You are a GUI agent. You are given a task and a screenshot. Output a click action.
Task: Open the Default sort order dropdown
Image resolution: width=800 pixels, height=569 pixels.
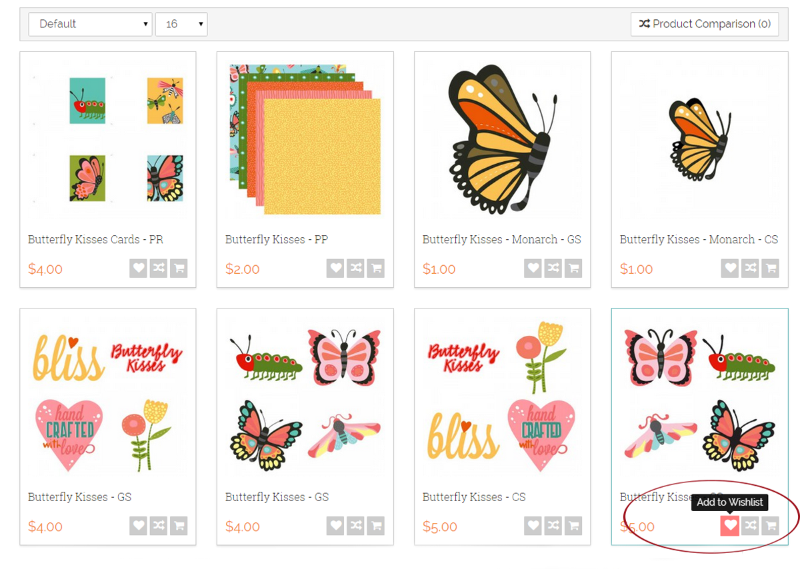pyautogui.click(x=90, y=24)
